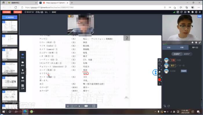Open a new browser tab
203x115 pixels.
pos(72,3)
